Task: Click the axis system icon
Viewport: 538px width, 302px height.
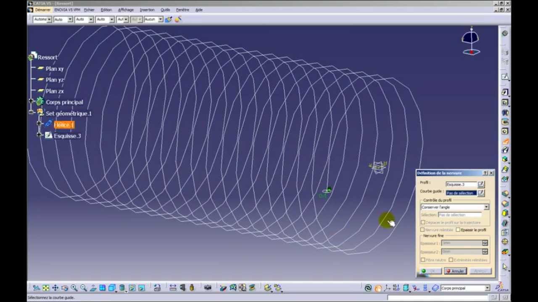Action: pyautogui.click(x=387, y=288)
